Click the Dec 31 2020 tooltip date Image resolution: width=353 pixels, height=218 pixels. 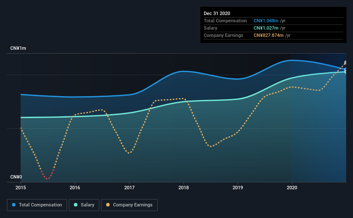(217, 13)
